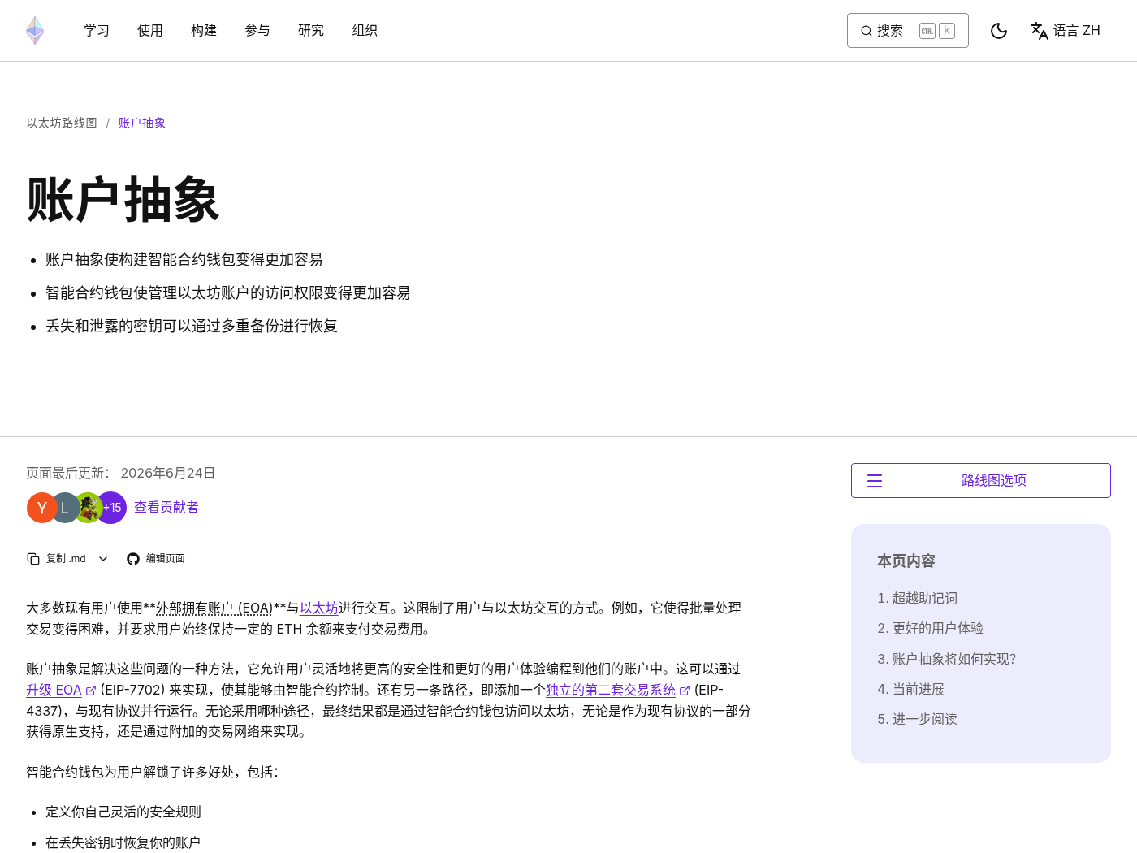Open the 组织 navigation menu
The width and height of the screenshot is (1137, 853).
click(x=365, y=31)
